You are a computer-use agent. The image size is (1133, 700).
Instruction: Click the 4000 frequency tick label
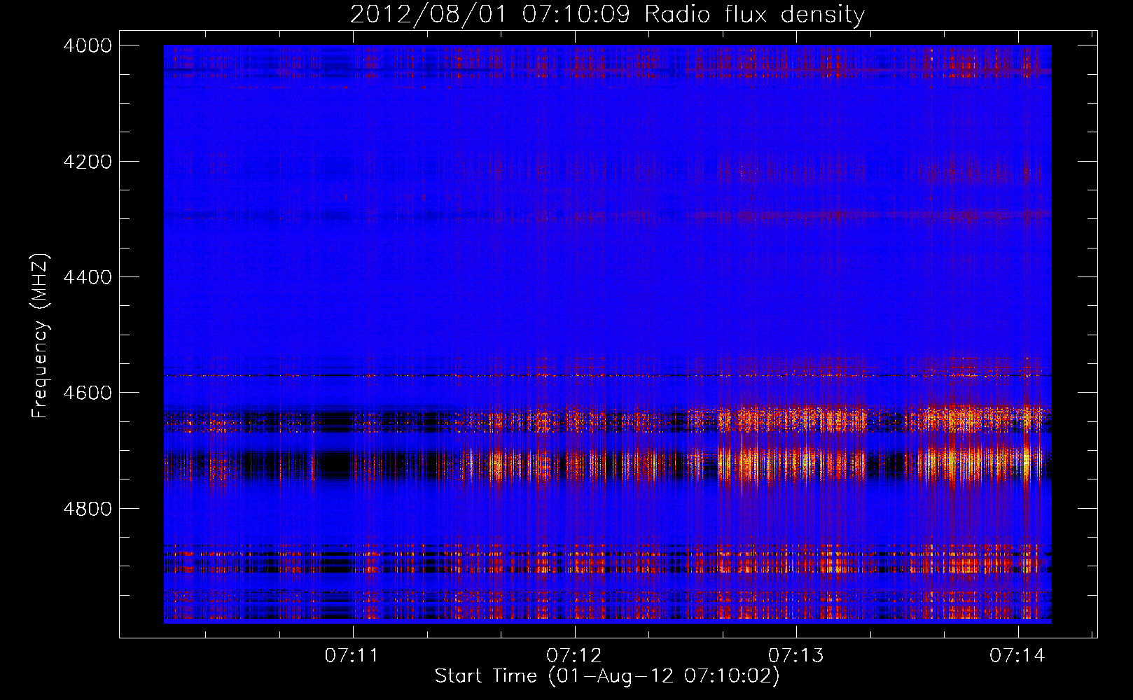click(x=88, y=45)
